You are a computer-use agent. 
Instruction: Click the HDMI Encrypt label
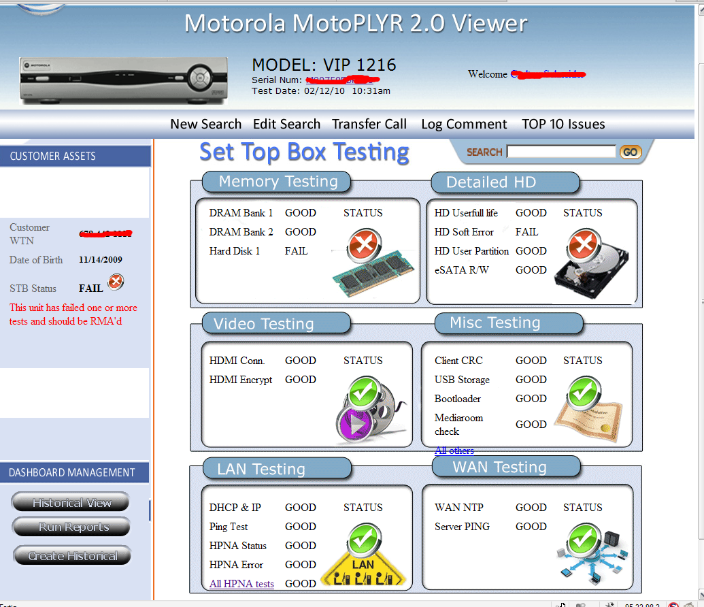pos(241,380)
